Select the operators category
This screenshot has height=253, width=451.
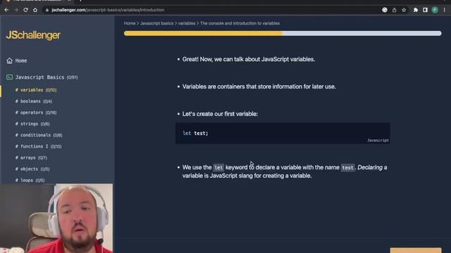tap(36, 112)
